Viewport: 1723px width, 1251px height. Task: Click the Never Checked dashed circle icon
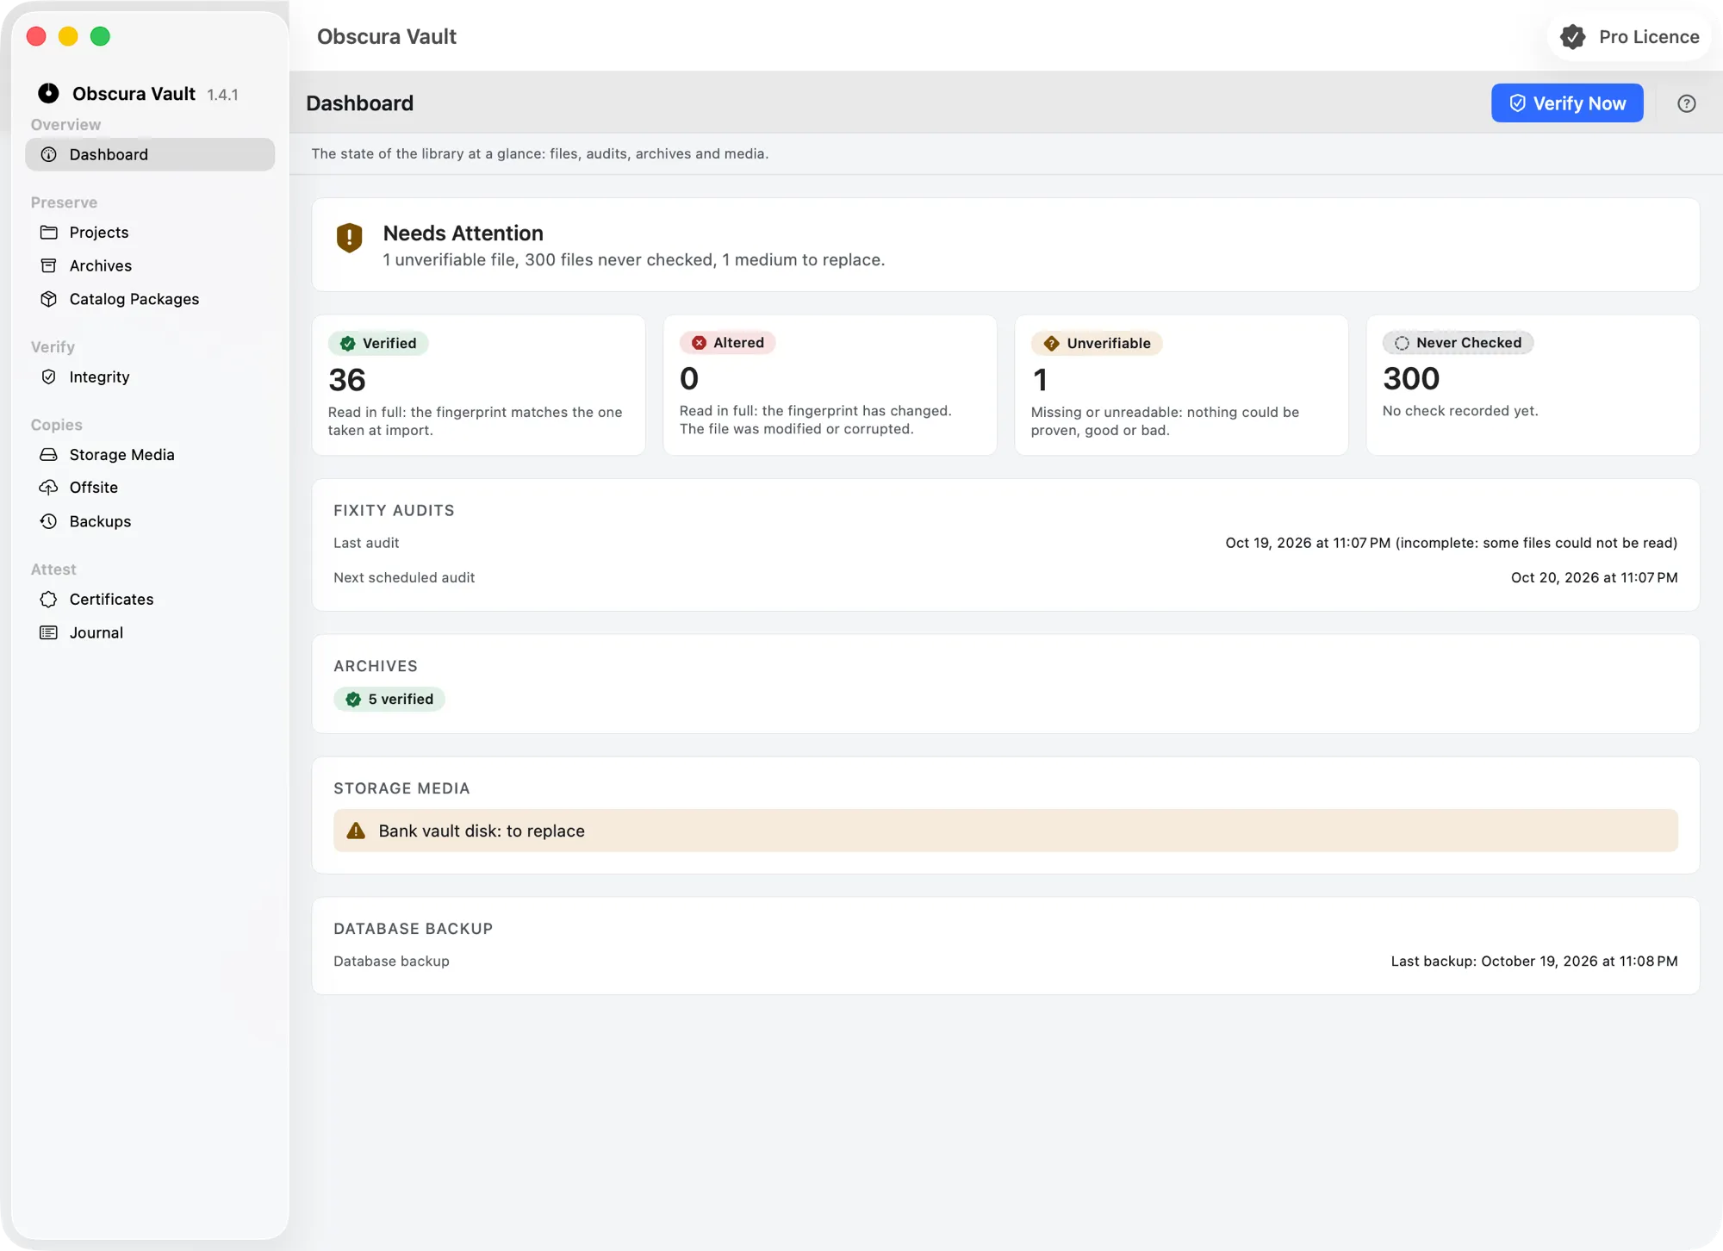click(1403, 342)
